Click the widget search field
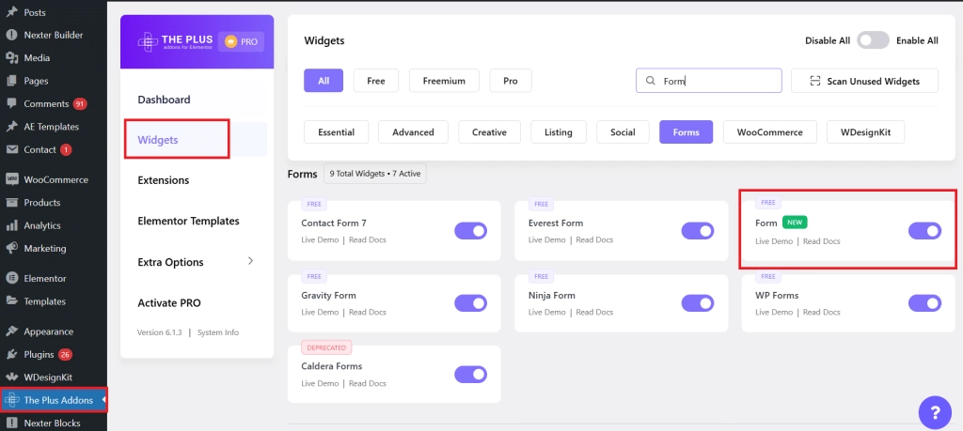 [x=709, y=81]
